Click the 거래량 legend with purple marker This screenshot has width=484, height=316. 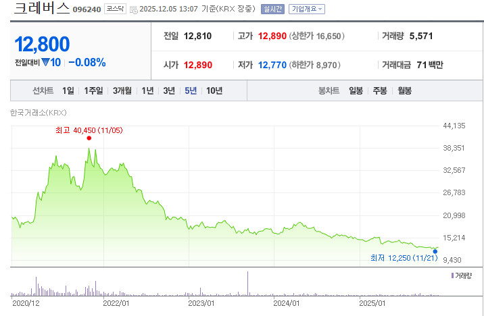coord(462,275)
